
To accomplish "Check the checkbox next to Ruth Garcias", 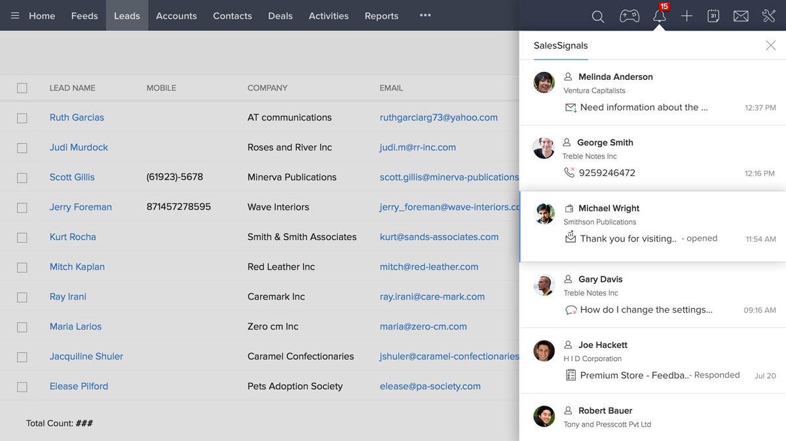I will (22, 117).
